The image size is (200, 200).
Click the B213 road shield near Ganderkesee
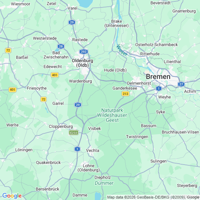coord(125,94)
